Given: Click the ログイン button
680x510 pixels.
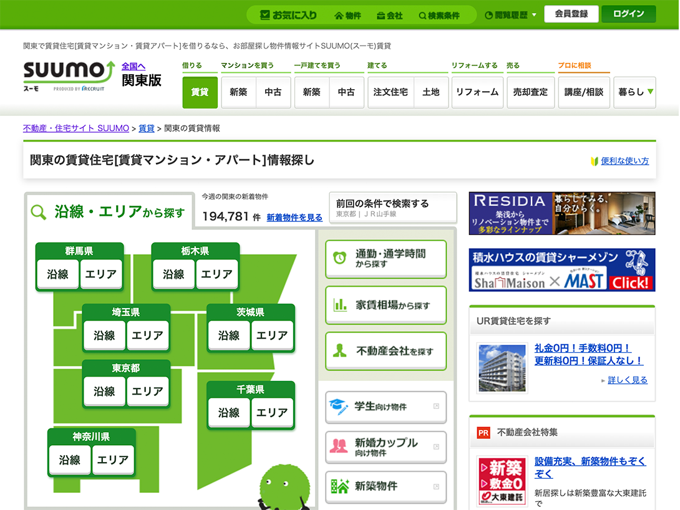Looking at the screenshot, I should pos(628,14).
